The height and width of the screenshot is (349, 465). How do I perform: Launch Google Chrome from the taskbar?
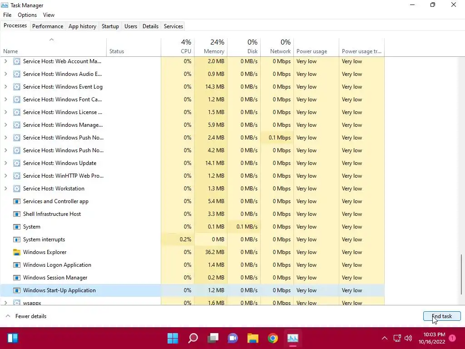tap(273, 338)
